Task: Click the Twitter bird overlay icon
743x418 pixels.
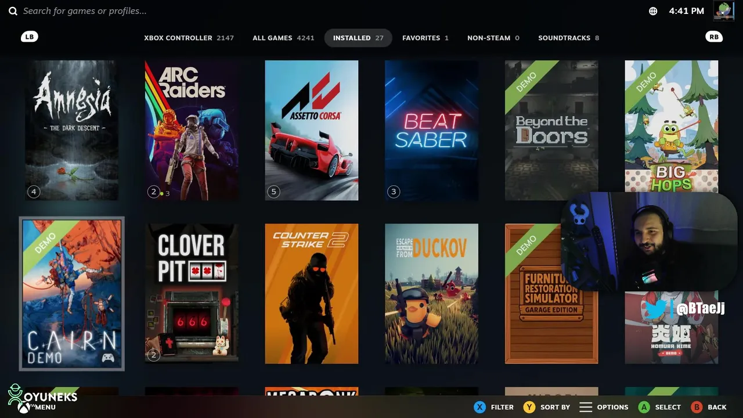Action: click(655, 309)
